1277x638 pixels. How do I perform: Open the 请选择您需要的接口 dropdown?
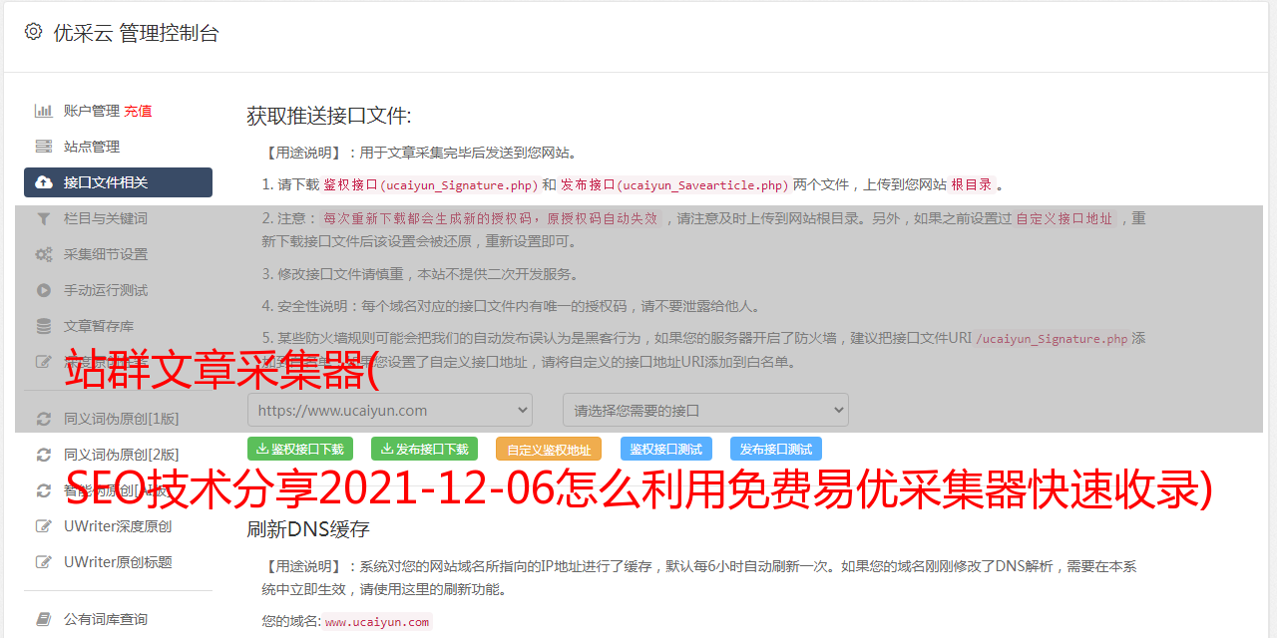click(x=705, y=410)
